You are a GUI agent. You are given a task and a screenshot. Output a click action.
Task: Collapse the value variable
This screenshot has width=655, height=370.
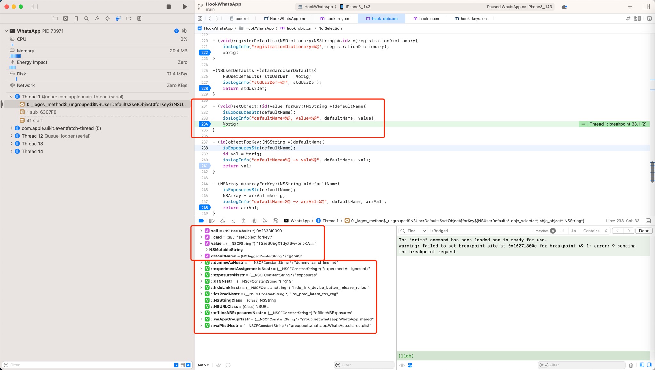tap(201, 244)
